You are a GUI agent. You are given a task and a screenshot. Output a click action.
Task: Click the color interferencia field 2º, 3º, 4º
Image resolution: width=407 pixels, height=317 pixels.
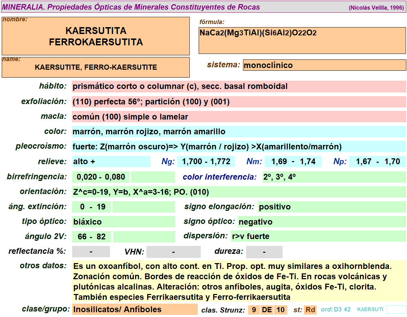point(334,177)
